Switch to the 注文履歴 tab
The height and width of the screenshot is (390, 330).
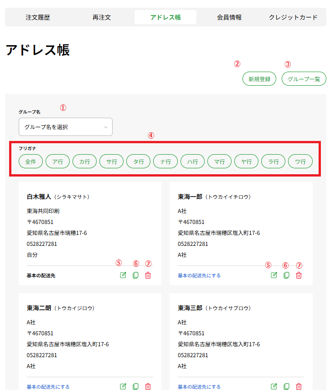click(38, 16)
